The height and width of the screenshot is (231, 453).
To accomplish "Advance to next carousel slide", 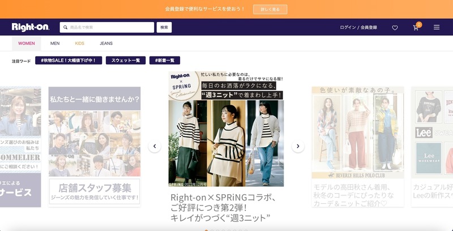I will pos(298,146).
